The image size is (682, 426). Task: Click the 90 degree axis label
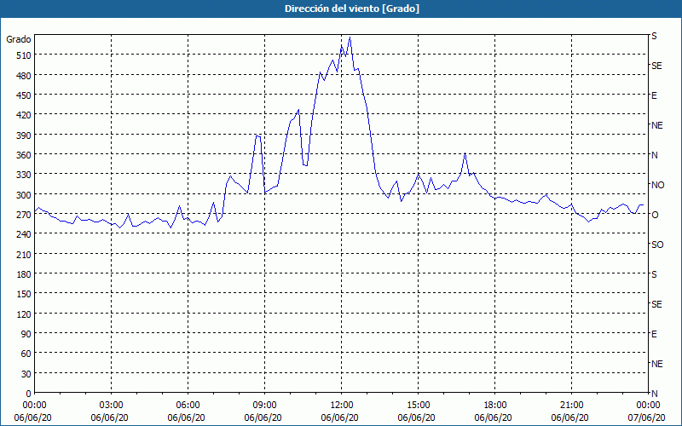pyautogui.click(x=26, y=334)
